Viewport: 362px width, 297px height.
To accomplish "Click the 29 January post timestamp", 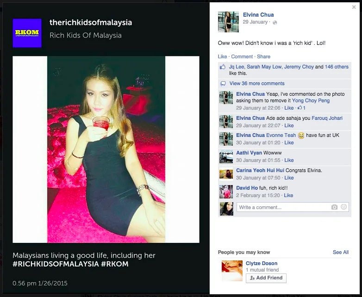I will coord(255,22).
